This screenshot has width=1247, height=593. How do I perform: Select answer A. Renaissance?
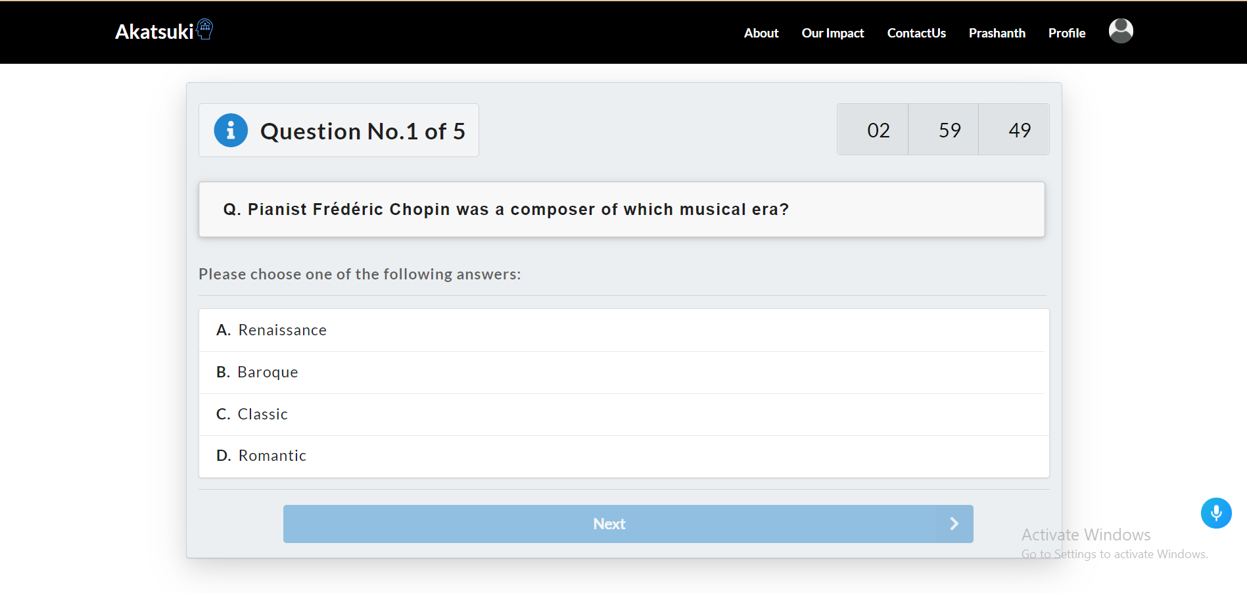coord(624,330)
